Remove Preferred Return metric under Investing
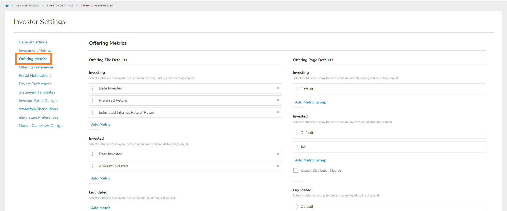507x211 pixels. click(x=278, y=100)
